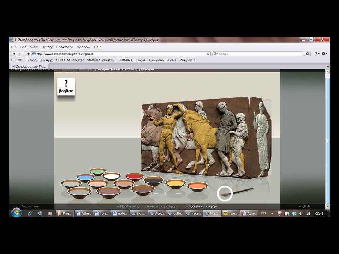Click the down arrow below the bowls

click(x=165, y=194)
